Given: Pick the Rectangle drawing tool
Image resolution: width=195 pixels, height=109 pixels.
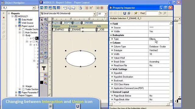Looking at the screenshot, I should click(46, 32).
